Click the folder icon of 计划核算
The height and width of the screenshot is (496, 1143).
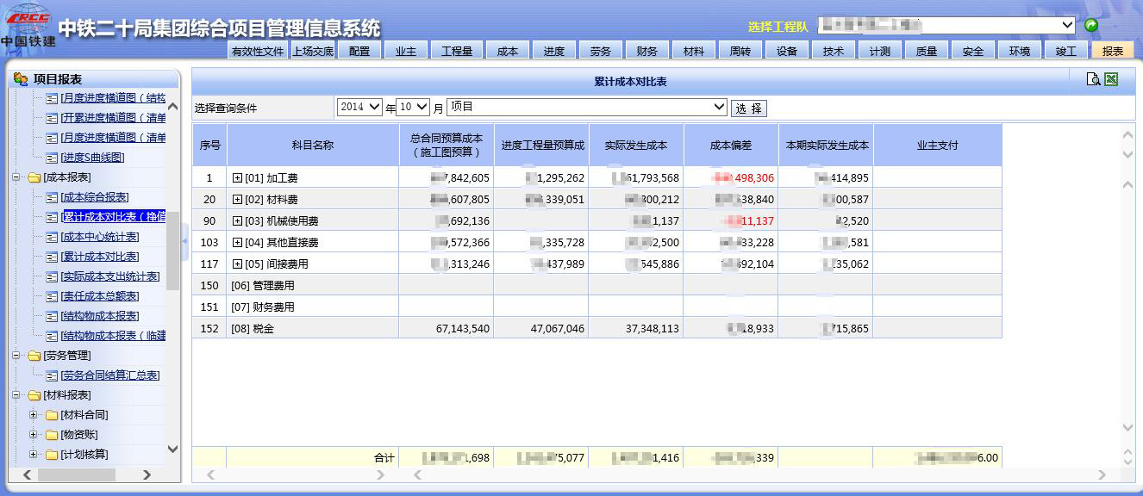52,455
